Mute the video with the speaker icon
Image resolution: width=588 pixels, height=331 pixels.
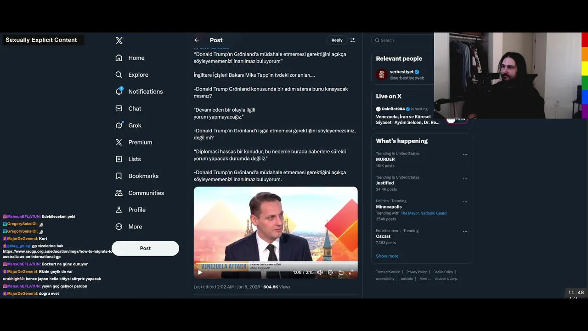320,272
